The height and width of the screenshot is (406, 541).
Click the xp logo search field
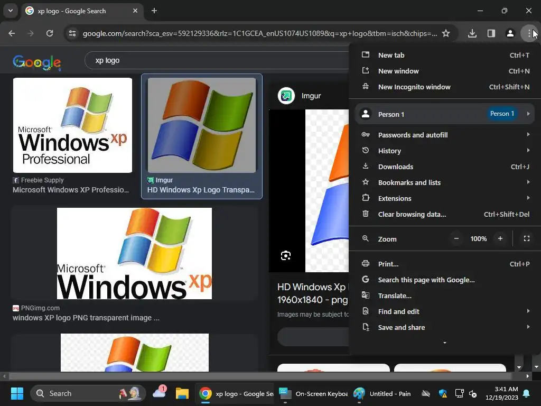pyautogui.click(x=217, y=60)
